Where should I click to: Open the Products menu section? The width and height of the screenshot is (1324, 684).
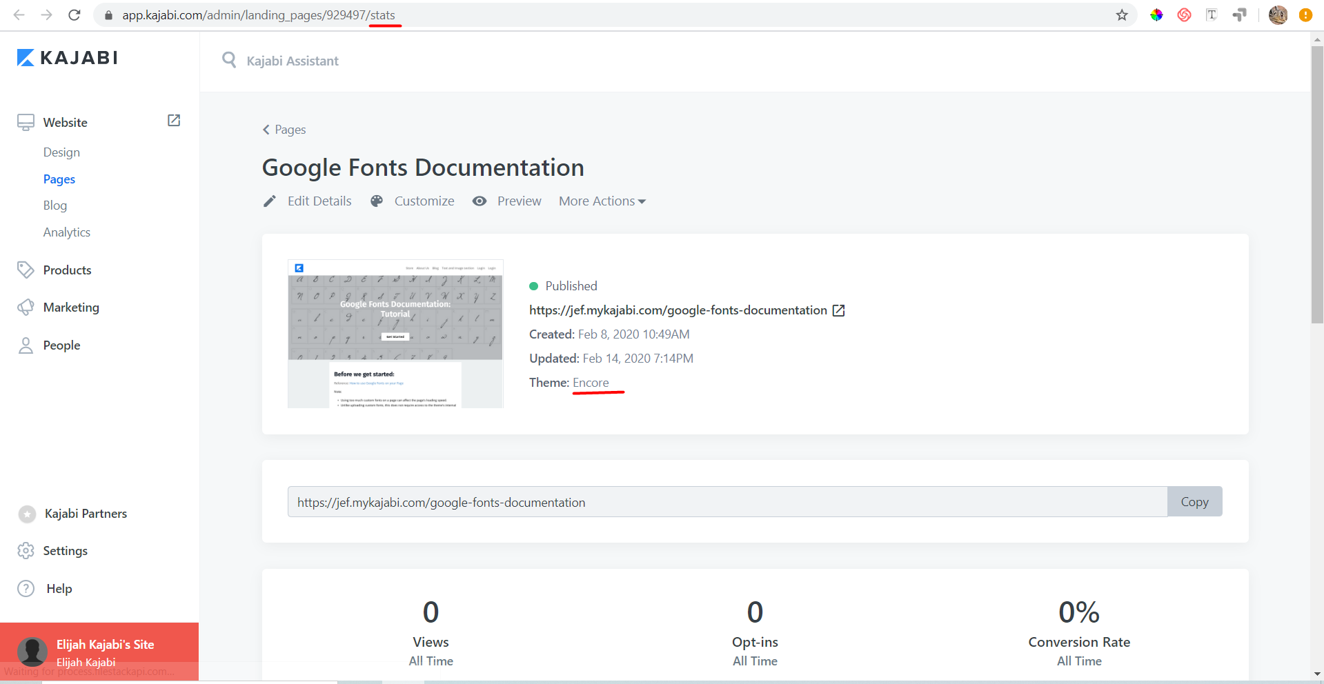[x=67, y=270]
